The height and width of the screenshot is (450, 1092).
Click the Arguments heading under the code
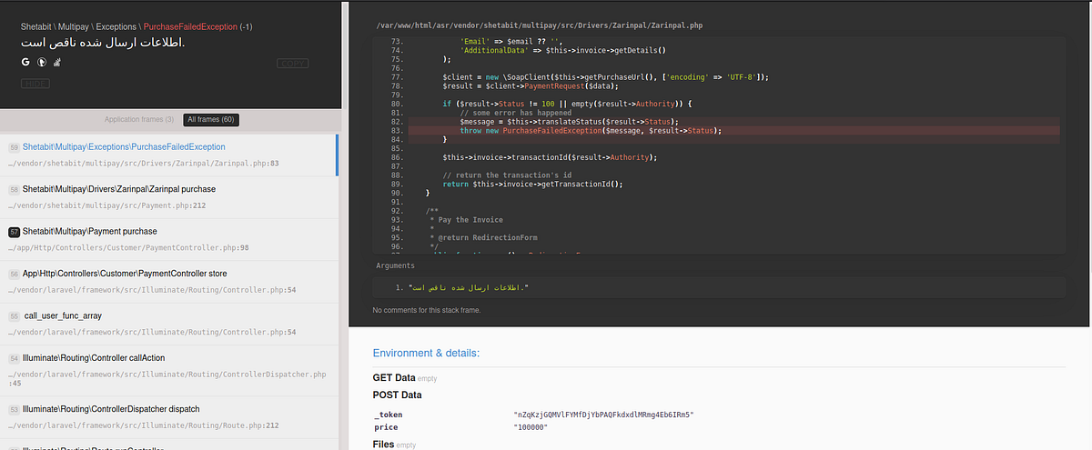396,265
